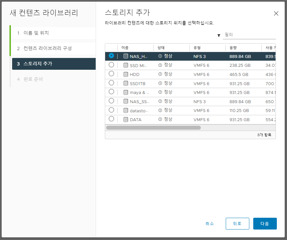Click capacity 889.84 GB in NAS_SS... row
This screenshot has height=240, width=287.
pos(240,102)
